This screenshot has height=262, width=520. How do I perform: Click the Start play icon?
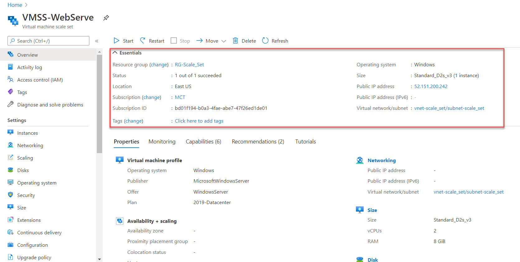click(116, 41)
